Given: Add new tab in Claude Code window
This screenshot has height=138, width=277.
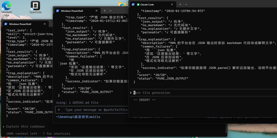Looking at the screenshot, I should 180,4.
